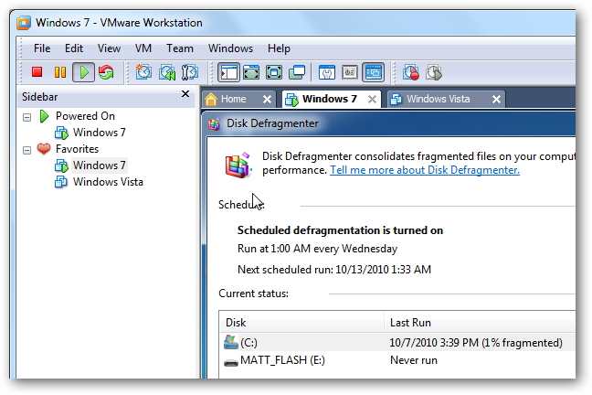Enter Full Screen mode icon
This screenshot has height=395, width=592.
(x=274, y=72)
